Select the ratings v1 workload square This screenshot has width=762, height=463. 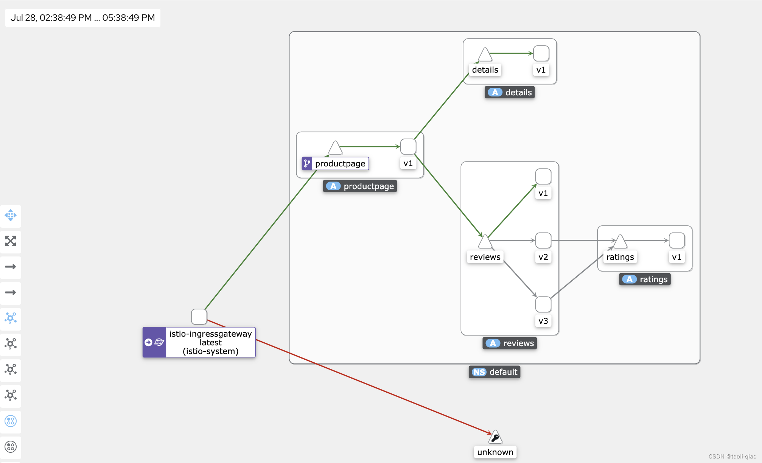point(676,241)
